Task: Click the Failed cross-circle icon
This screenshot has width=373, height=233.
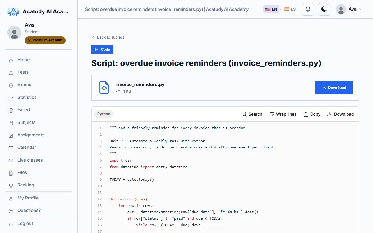Action: click(11, 110)
